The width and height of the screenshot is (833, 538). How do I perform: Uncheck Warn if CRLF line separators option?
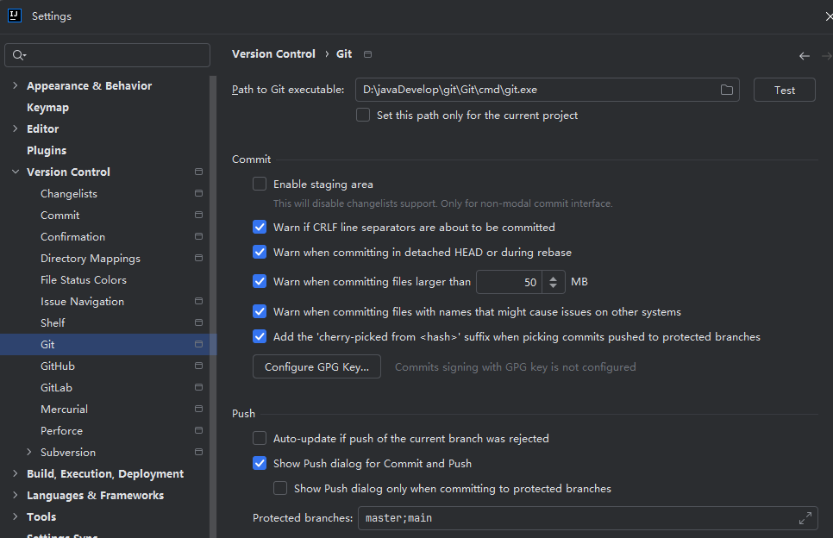click(x=260, y=227)
